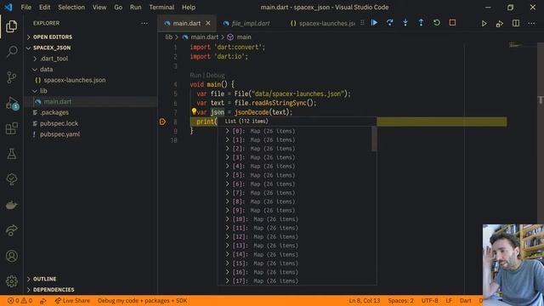Open the Edit menu

(44, 8)
